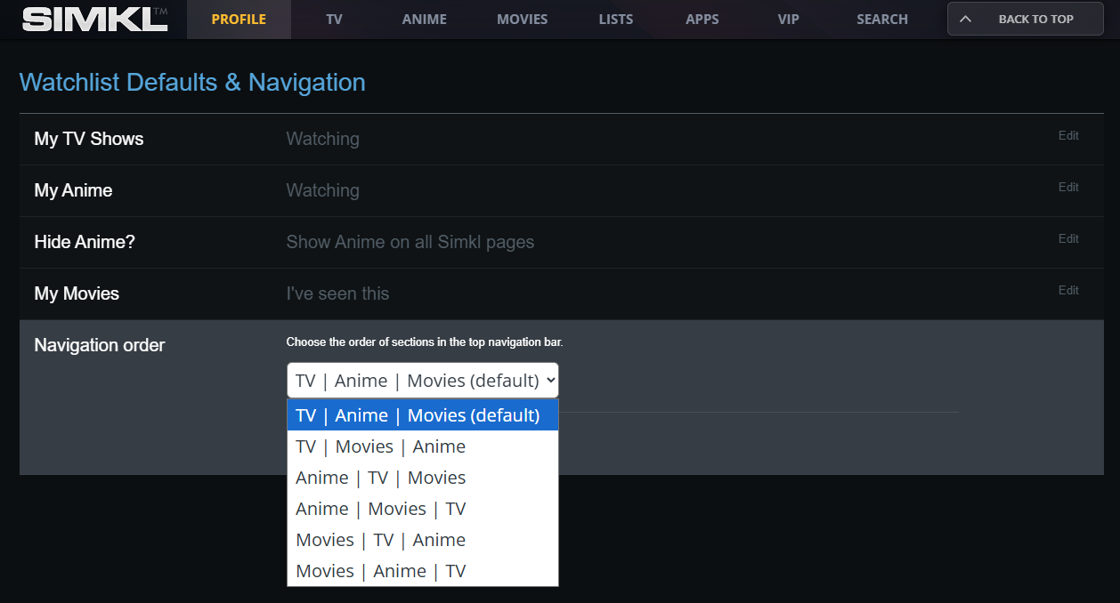Viewport: 1120px width, 603px height.
Task: Open the Lists menu item
Action: [x=616, y=19]
